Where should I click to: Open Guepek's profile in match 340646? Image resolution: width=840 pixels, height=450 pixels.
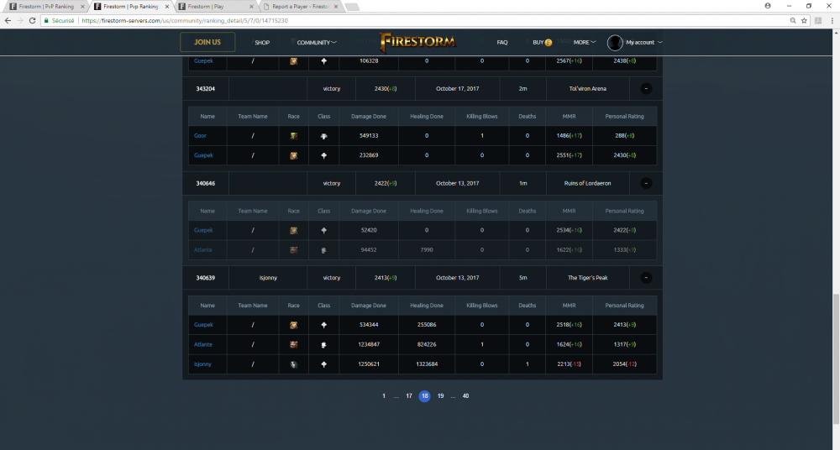click(x=203, y=230)
